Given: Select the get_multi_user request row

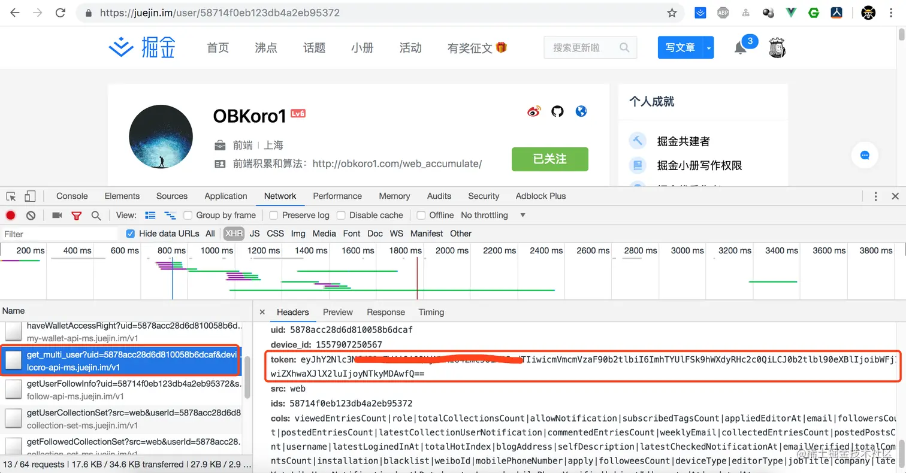Looking at the screenshot, I should (120, 361).
